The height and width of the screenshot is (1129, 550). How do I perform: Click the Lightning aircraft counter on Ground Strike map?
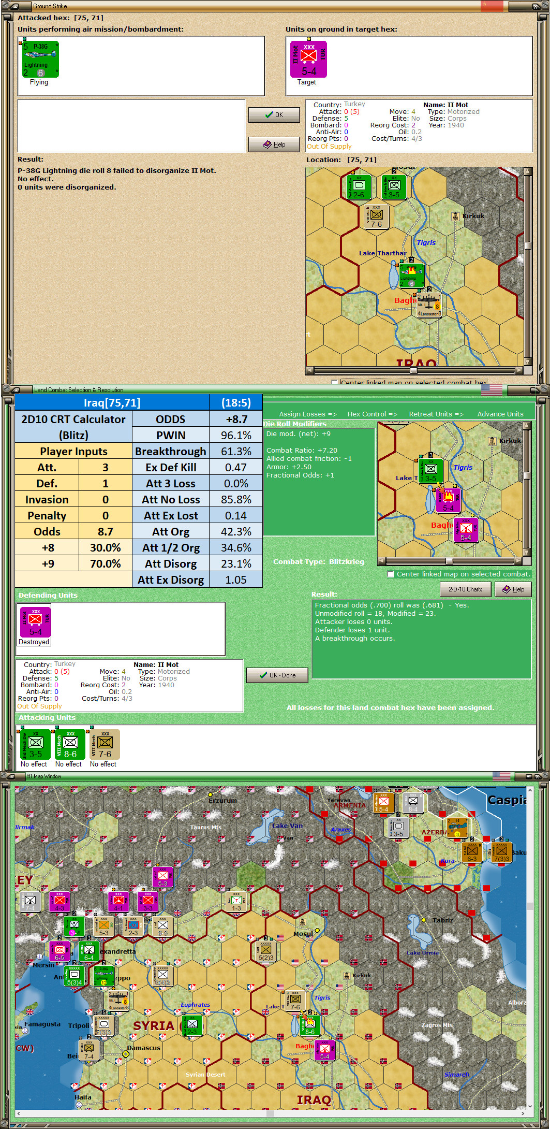click(411, 276)
